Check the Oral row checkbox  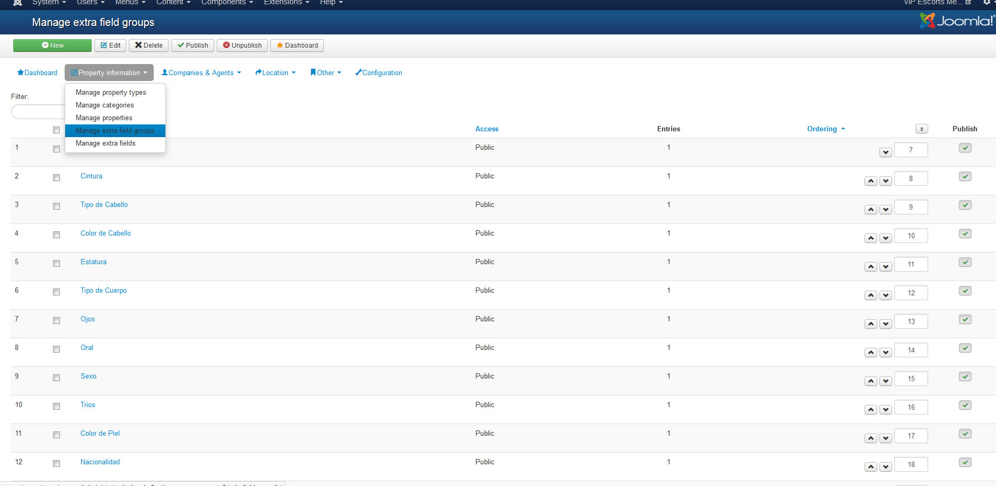(x=56, y=349)
